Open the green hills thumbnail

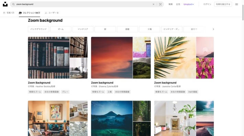(x=142, y=68)
